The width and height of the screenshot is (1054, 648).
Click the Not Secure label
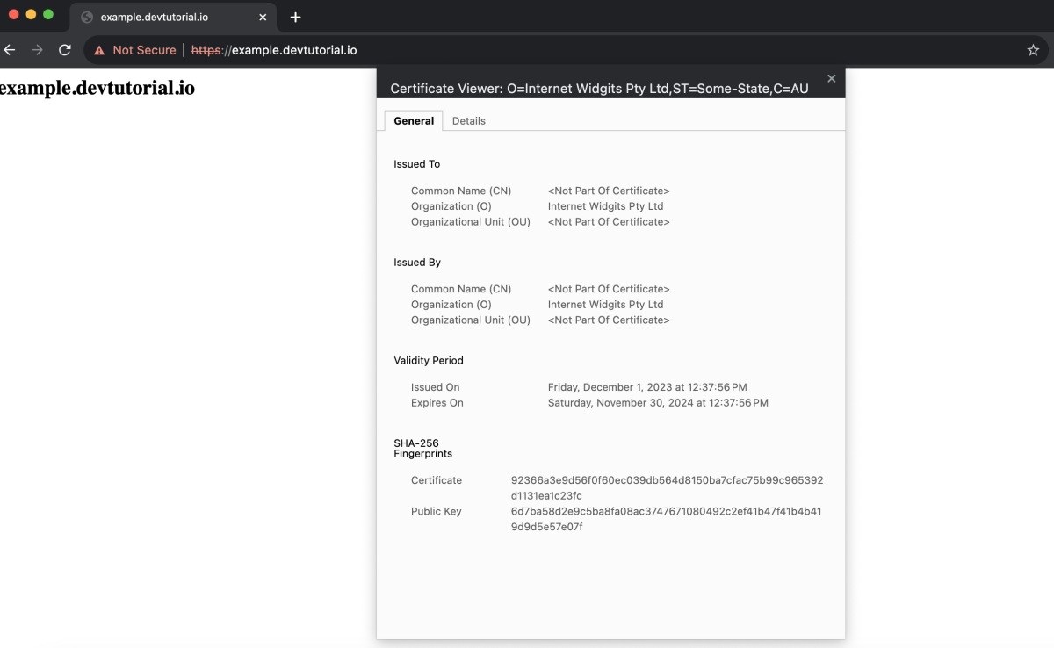[144, 50]
